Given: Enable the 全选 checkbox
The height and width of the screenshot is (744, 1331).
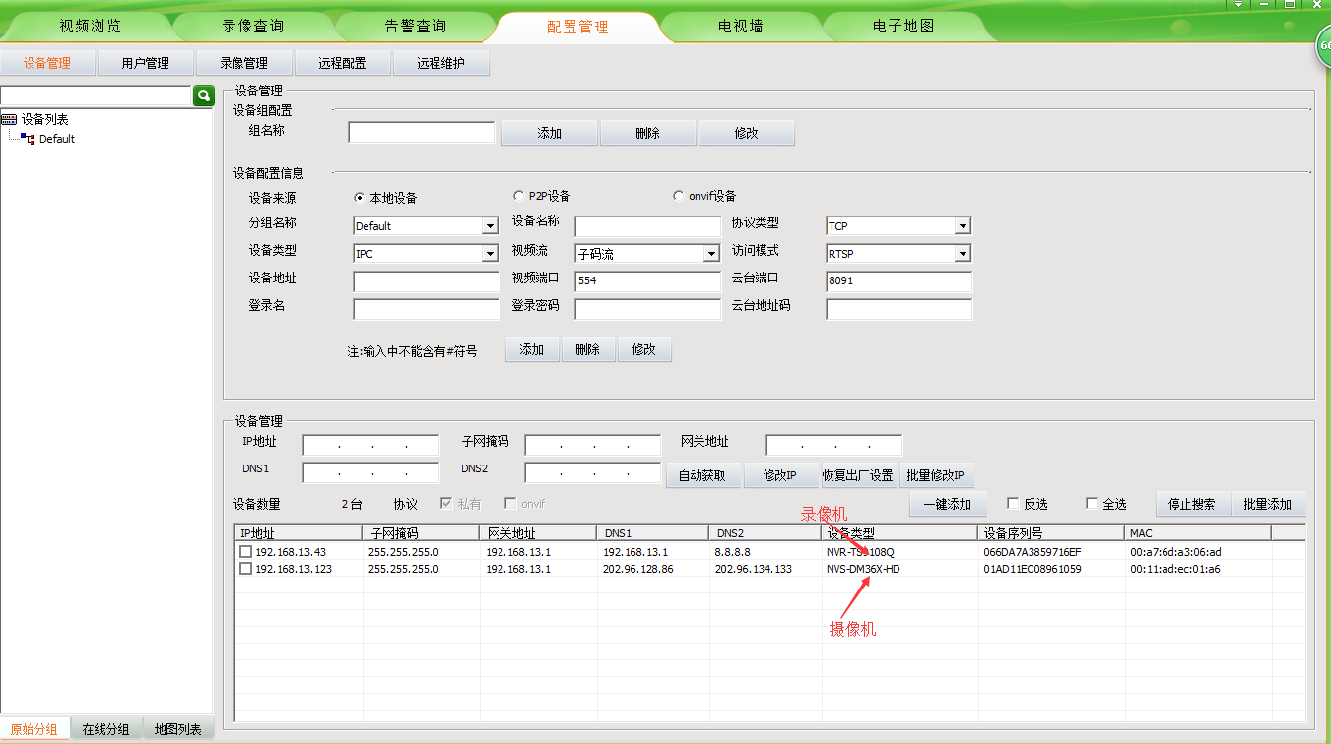Looking at the screenshot, I should (x=1092, y=504).
